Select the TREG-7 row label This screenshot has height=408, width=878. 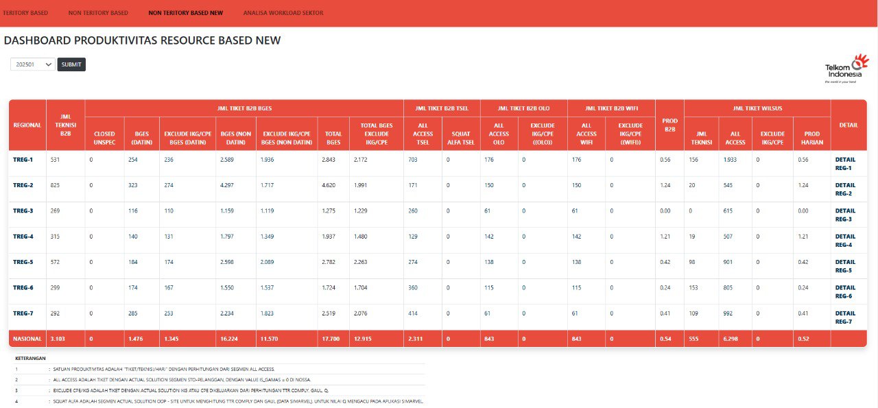[23, 313]
